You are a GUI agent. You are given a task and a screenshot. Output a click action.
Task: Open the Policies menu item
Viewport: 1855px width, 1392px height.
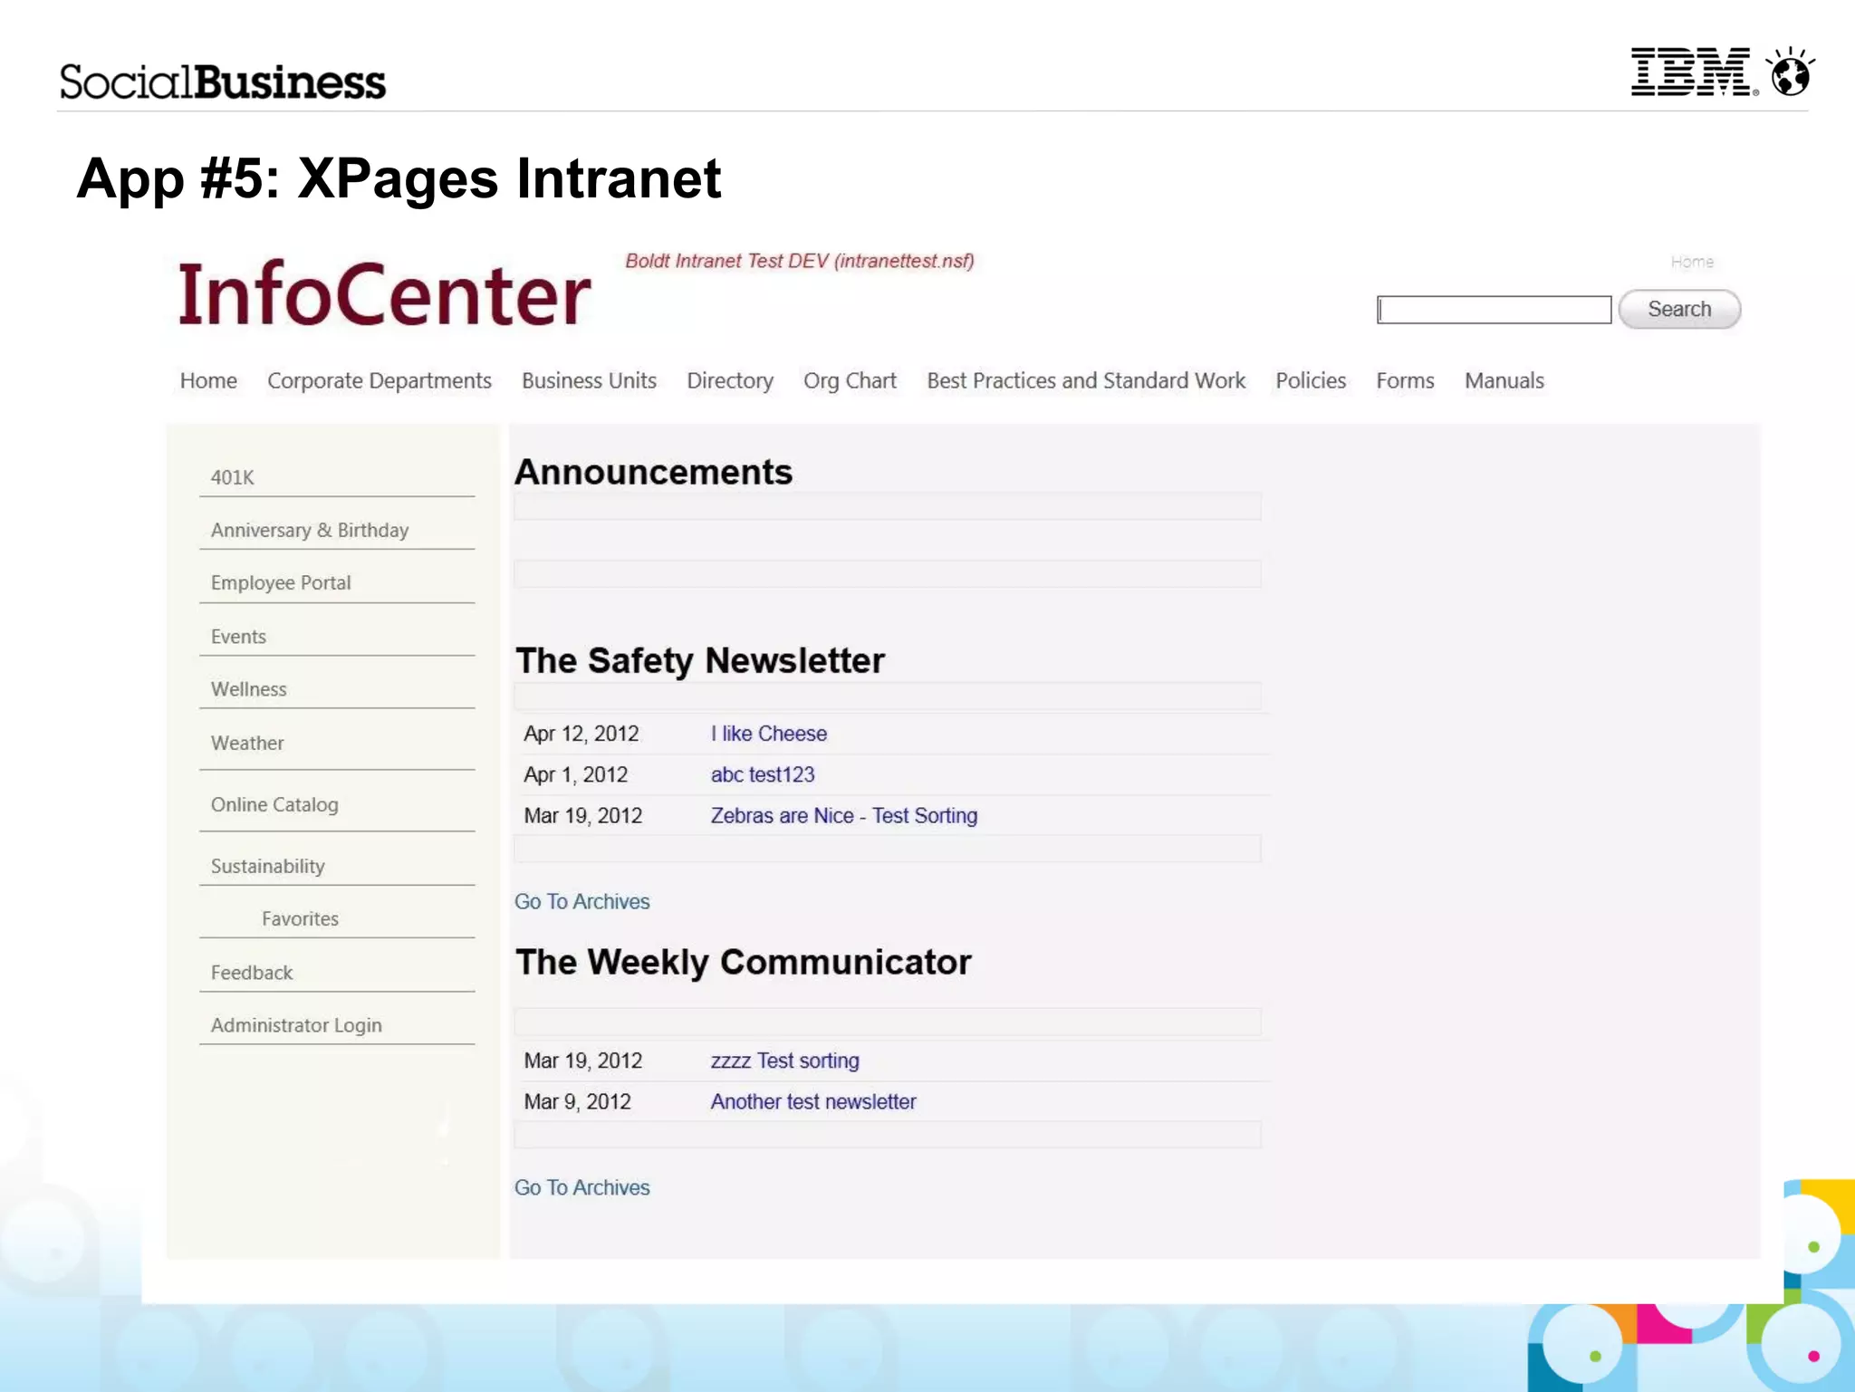pyautogui.click(x=1311, y=380)
